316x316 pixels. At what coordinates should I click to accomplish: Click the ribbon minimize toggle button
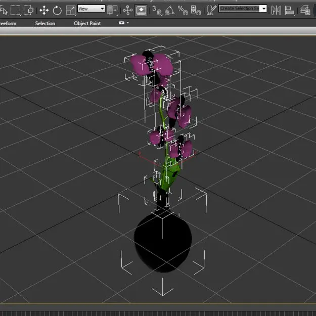121,23
